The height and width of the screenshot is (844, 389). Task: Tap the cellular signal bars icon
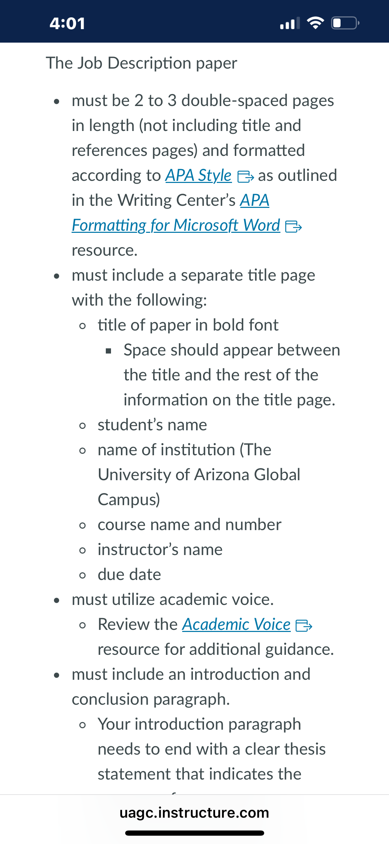[290, 23]
